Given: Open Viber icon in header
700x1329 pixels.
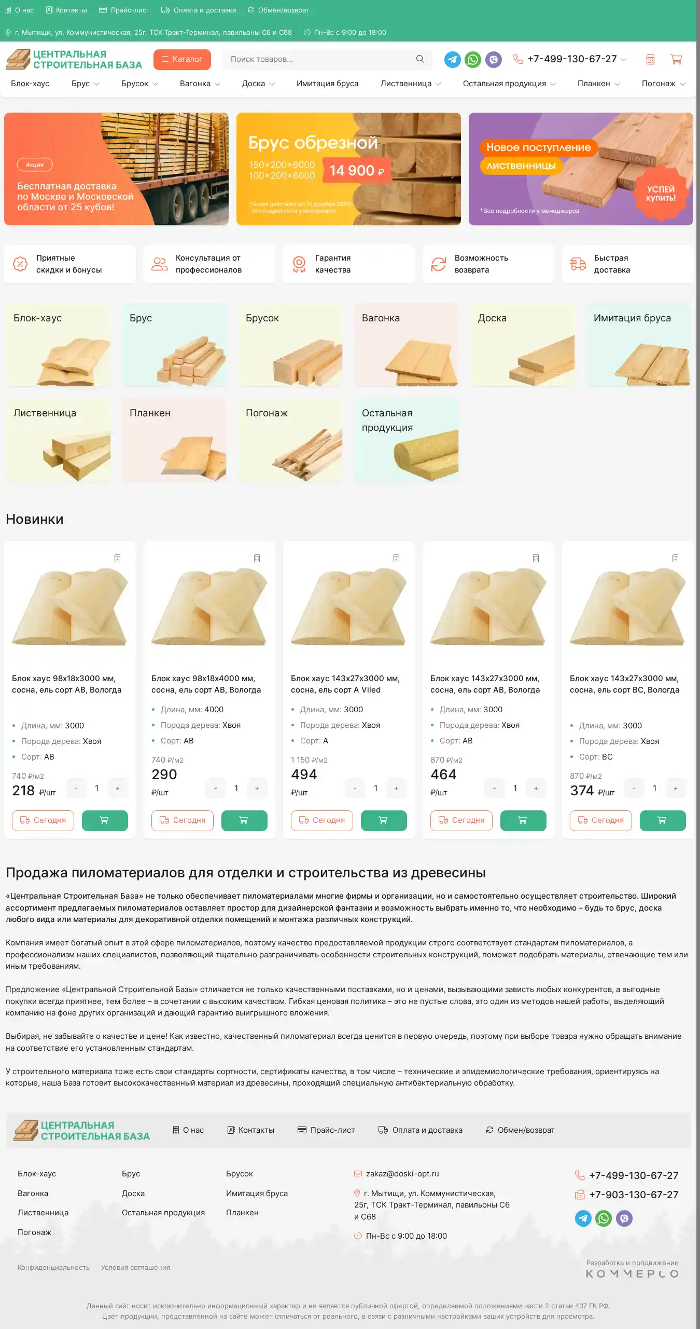Looking at the screenshot, I should point(494,60).
